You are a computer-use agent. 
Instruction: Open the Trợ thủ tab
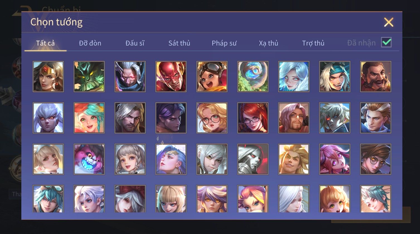pos(313,43)
